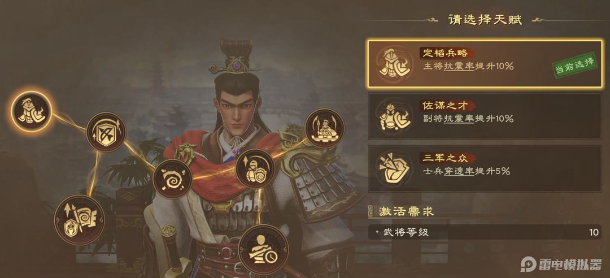Click the 佐谋之才 talent icon in list
The width and height of the screenshot is (610, 278).
click(x=393, y=116)
